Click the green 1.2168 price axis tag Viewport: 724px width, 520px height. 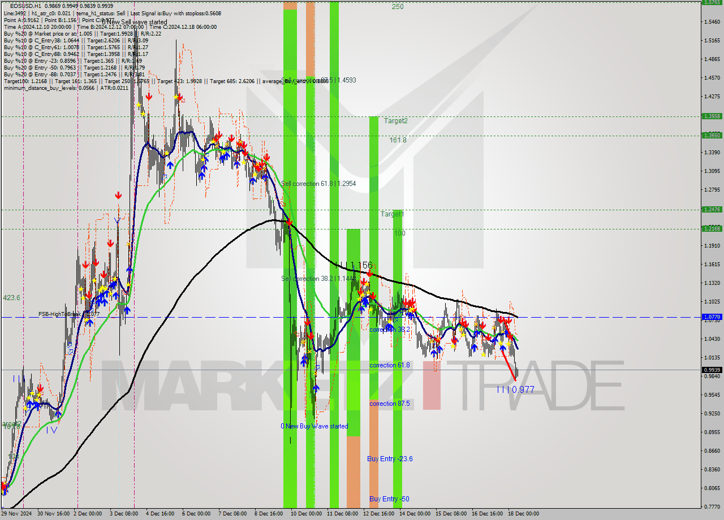pos(712,228)
